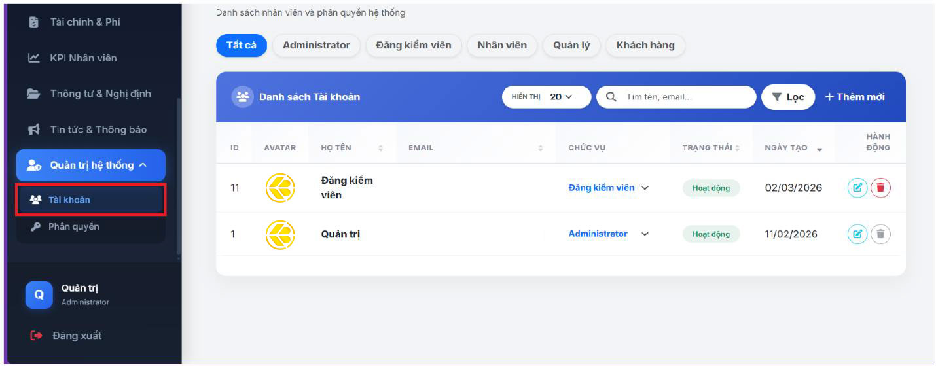Click the Thông tư & Nghị định folder icon

(34, 94)
